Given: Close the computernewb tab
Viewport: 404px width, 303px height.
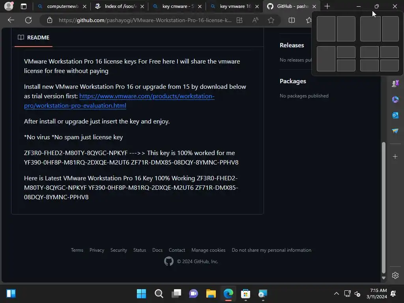Looking at the screenshot, I should pyautogui.click(x=84, y=6).
